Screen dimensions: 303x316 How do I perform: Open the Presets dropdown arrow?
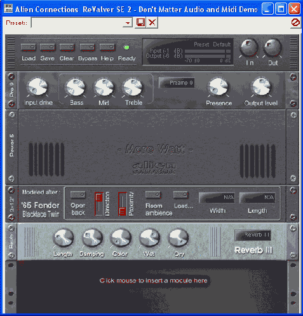128,23
